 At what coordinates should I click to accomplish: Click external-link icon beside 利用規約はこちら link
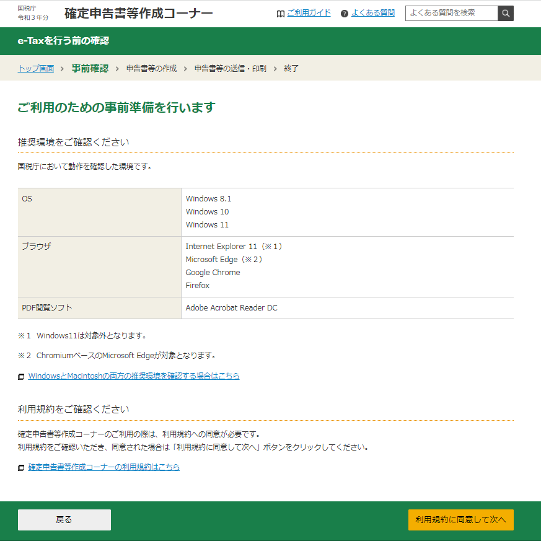21,467
